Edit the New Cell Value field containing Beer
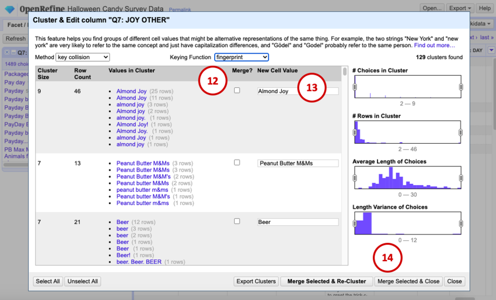496x300 pixels. coord(298,222)
